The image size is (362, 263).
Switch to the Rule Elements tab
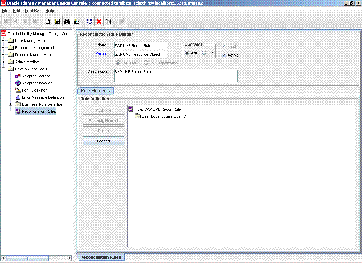(x=95, y=91)
